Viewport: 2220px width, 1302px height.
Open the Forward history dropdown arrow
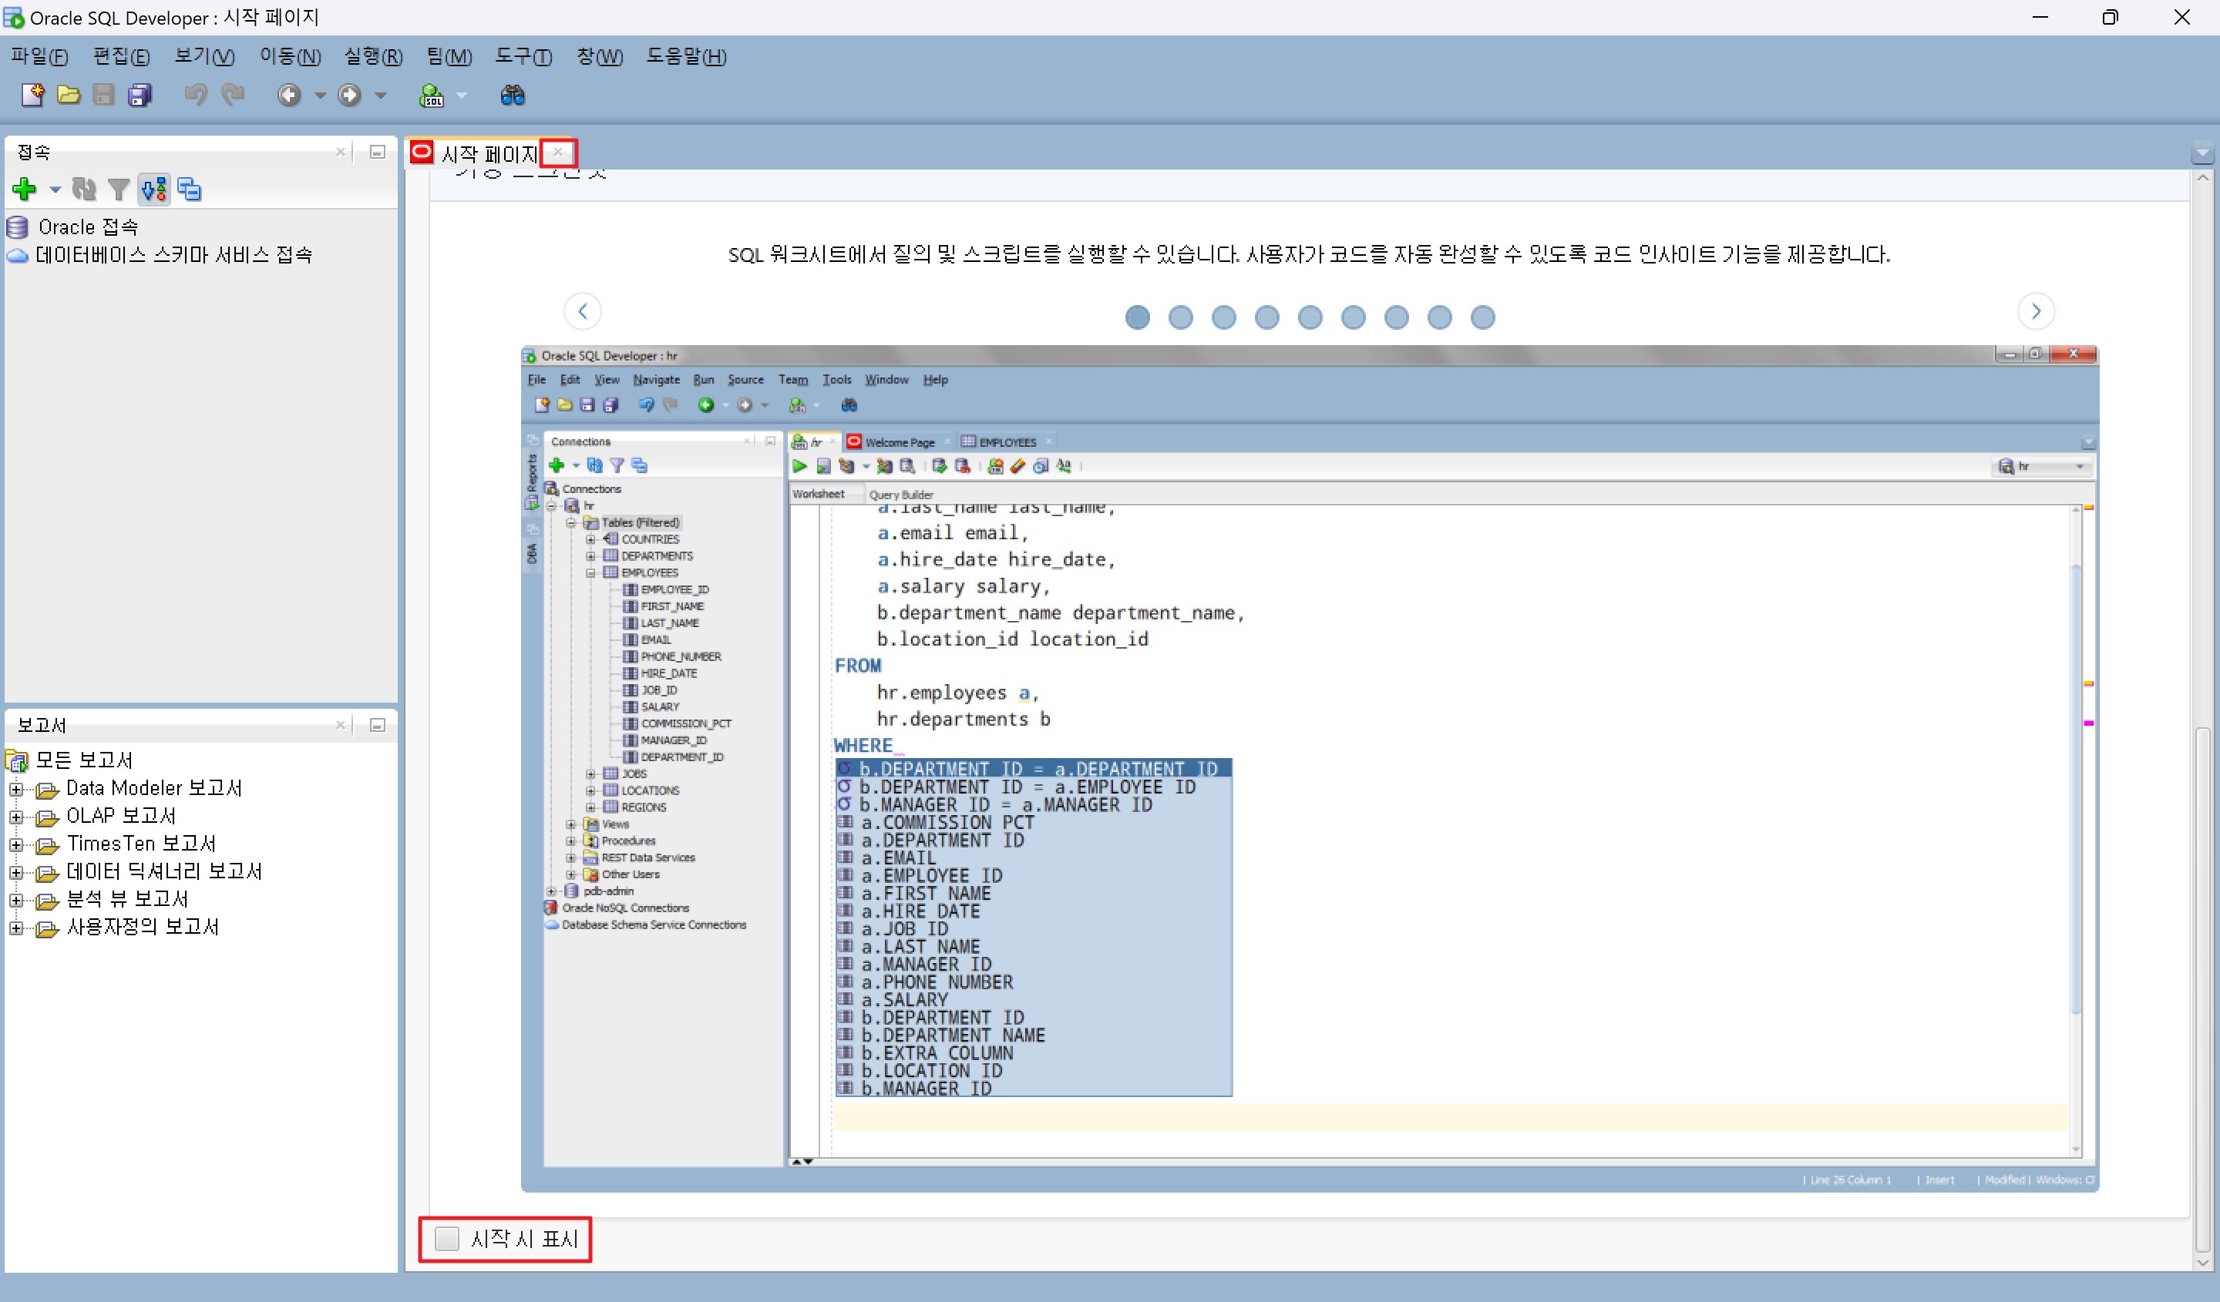tap(381, 95)
